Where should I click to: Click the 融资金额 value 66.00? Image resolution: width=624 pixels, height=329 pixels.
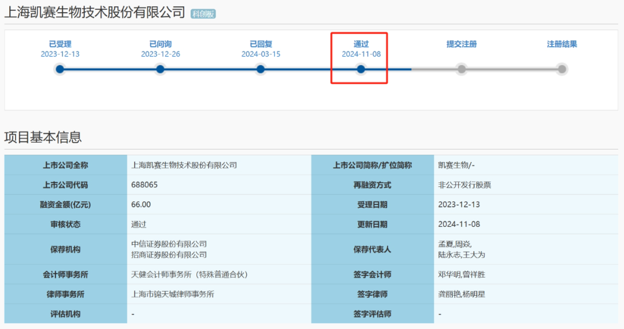(141, 204)
